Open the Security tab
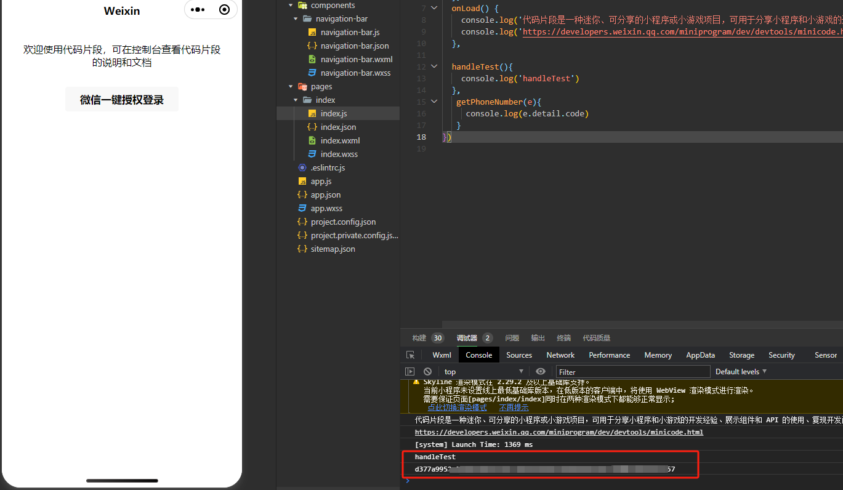Screen dimensions: 843x490 pos(782,355)
